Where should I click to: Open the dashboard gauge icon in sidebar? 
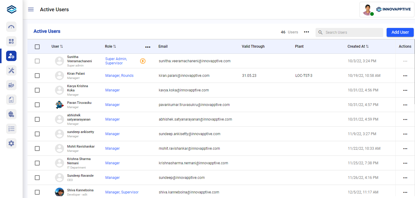[11, 27]
